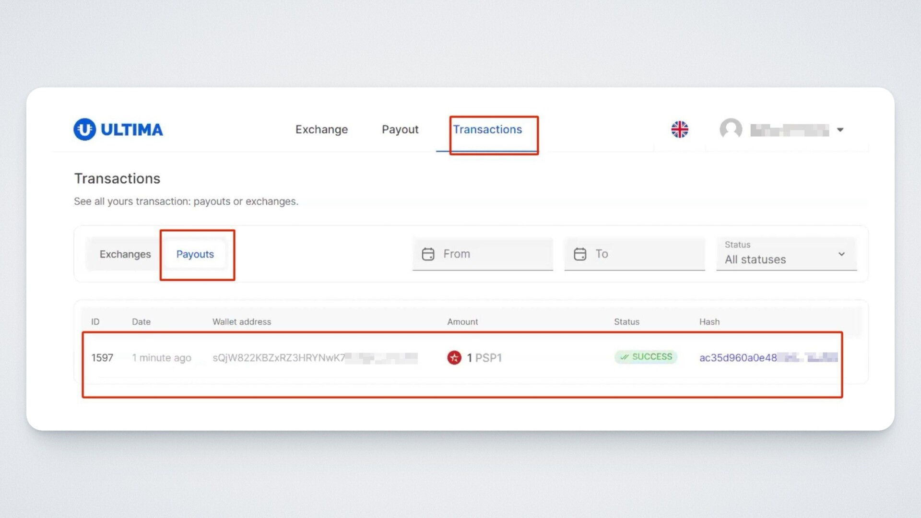Click the red PSP1 coin icon

(x=454, y=358)
